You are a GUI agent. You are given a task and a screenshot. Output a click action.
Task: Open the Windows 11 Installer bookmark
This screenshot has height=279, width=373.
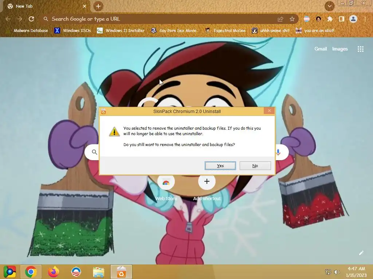[121, 31]
